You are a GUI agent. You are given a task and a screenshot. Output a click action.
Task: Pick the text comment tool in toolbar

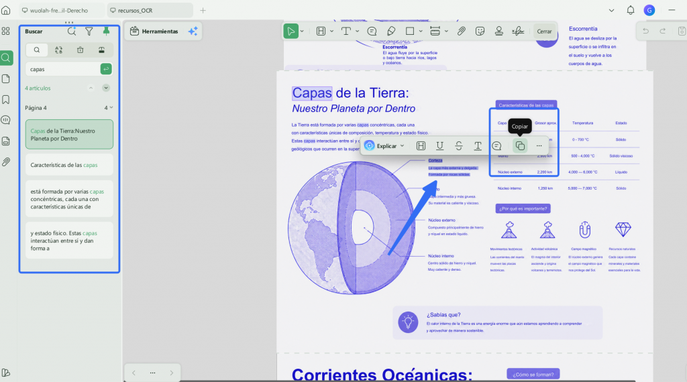click(346, 31)
